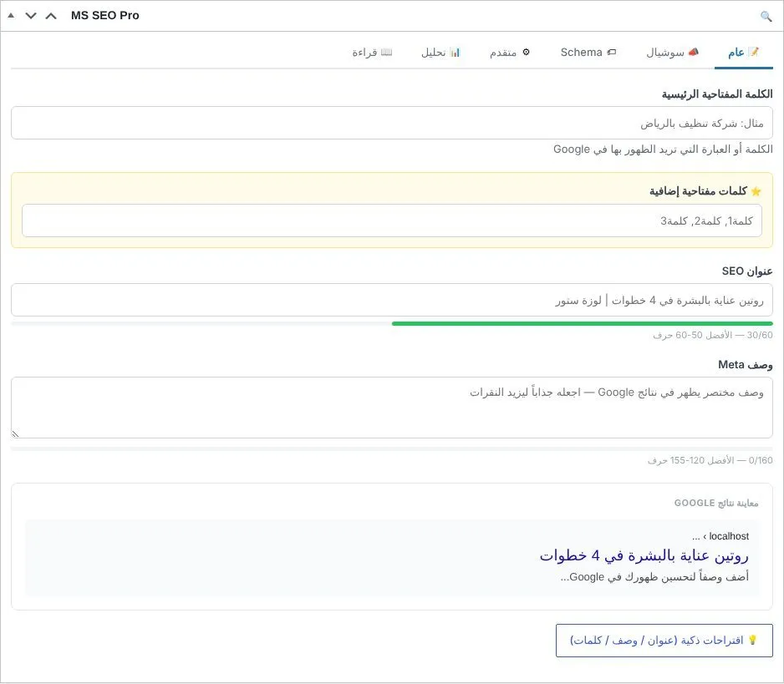Click the الكلمة المفتاحية الرئيسية label
This screenshot has width=784, height=684.
(x=717, y=94)
